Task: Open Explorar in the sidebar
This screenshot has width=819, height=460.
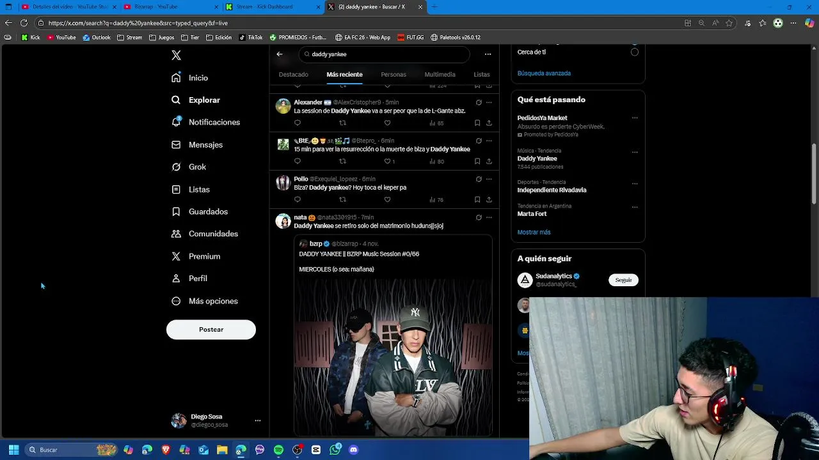Action: [x=196, y=100]
